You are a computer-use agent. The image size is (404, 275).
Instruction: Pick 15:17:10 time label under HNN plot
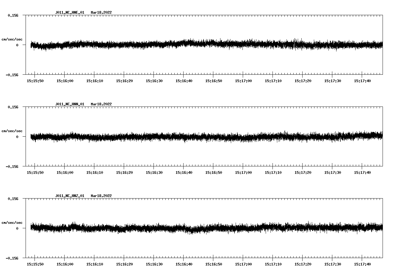[x=273, y=173]
